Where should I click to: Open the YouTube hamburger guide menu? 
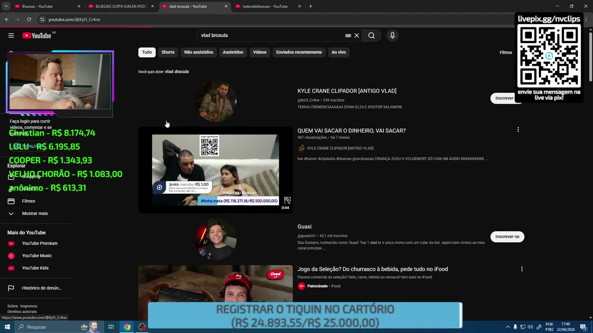11,36
